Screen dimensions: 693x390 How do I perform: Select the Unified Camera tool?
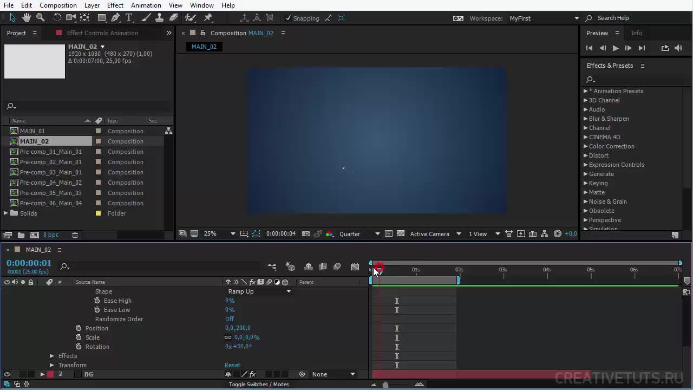click(71, 18)
